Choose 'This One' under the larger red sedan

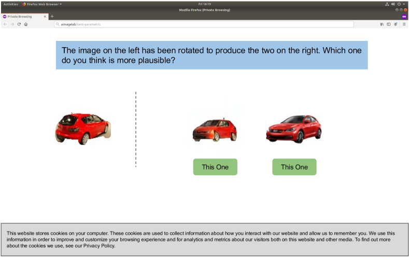(x=294, y=167)
